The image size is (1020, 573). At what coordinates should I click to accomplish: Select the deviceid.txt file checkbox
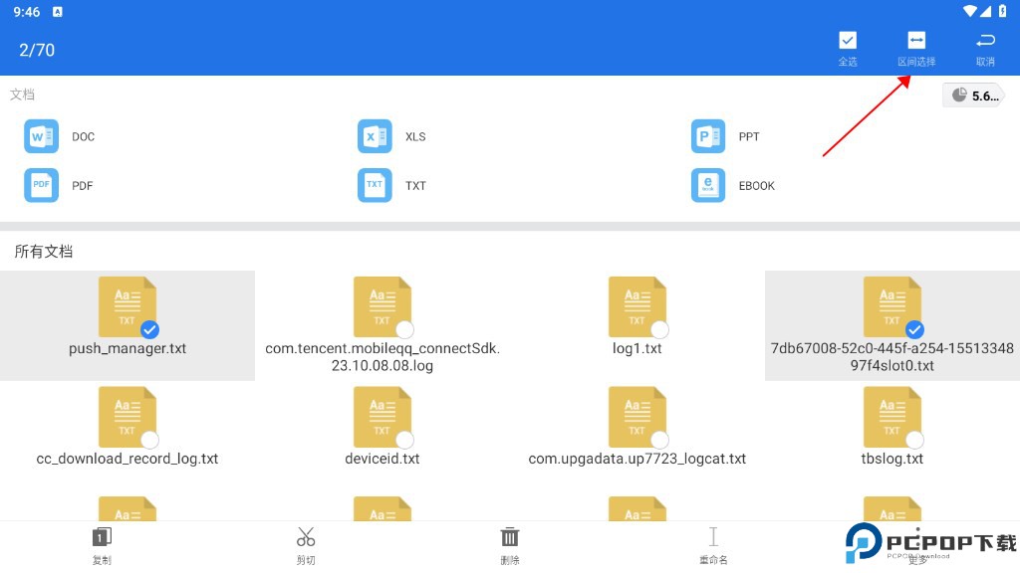pos(404,440)
